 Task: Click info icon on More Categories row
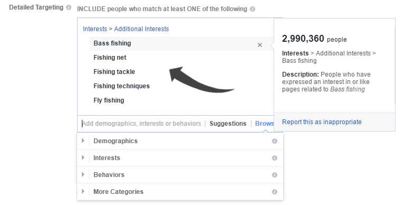(275, 192)
